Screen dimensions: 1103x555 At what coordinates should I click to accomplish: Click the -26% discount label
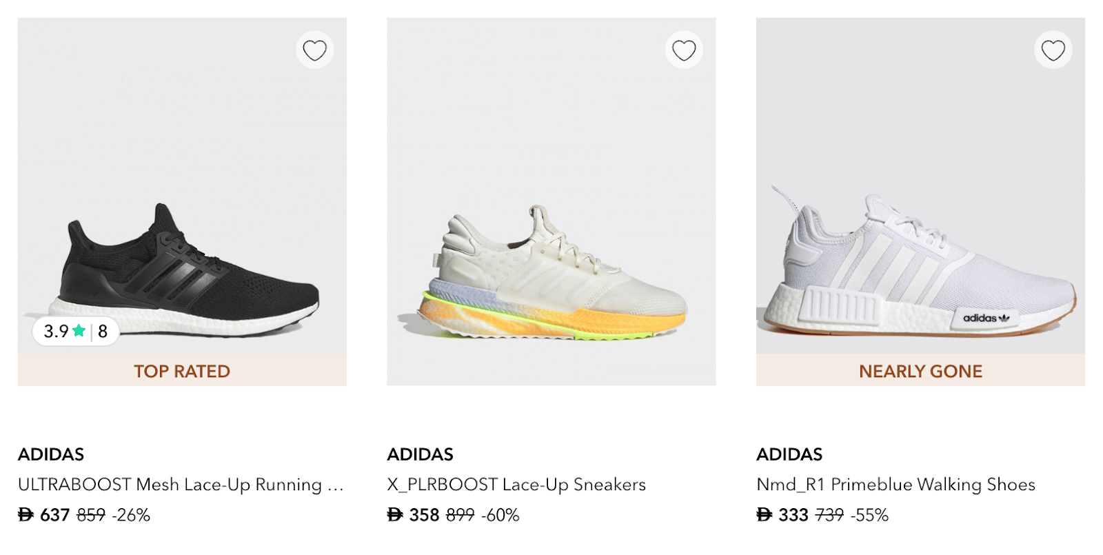coord(131,515)
